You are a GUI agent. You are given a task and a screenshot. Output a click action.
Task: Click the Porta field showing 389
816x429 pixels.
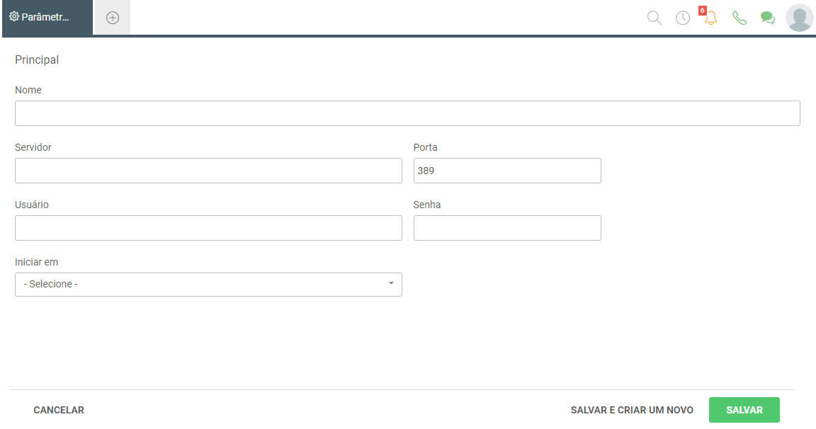pyautogui.click(x=507, y=171)
